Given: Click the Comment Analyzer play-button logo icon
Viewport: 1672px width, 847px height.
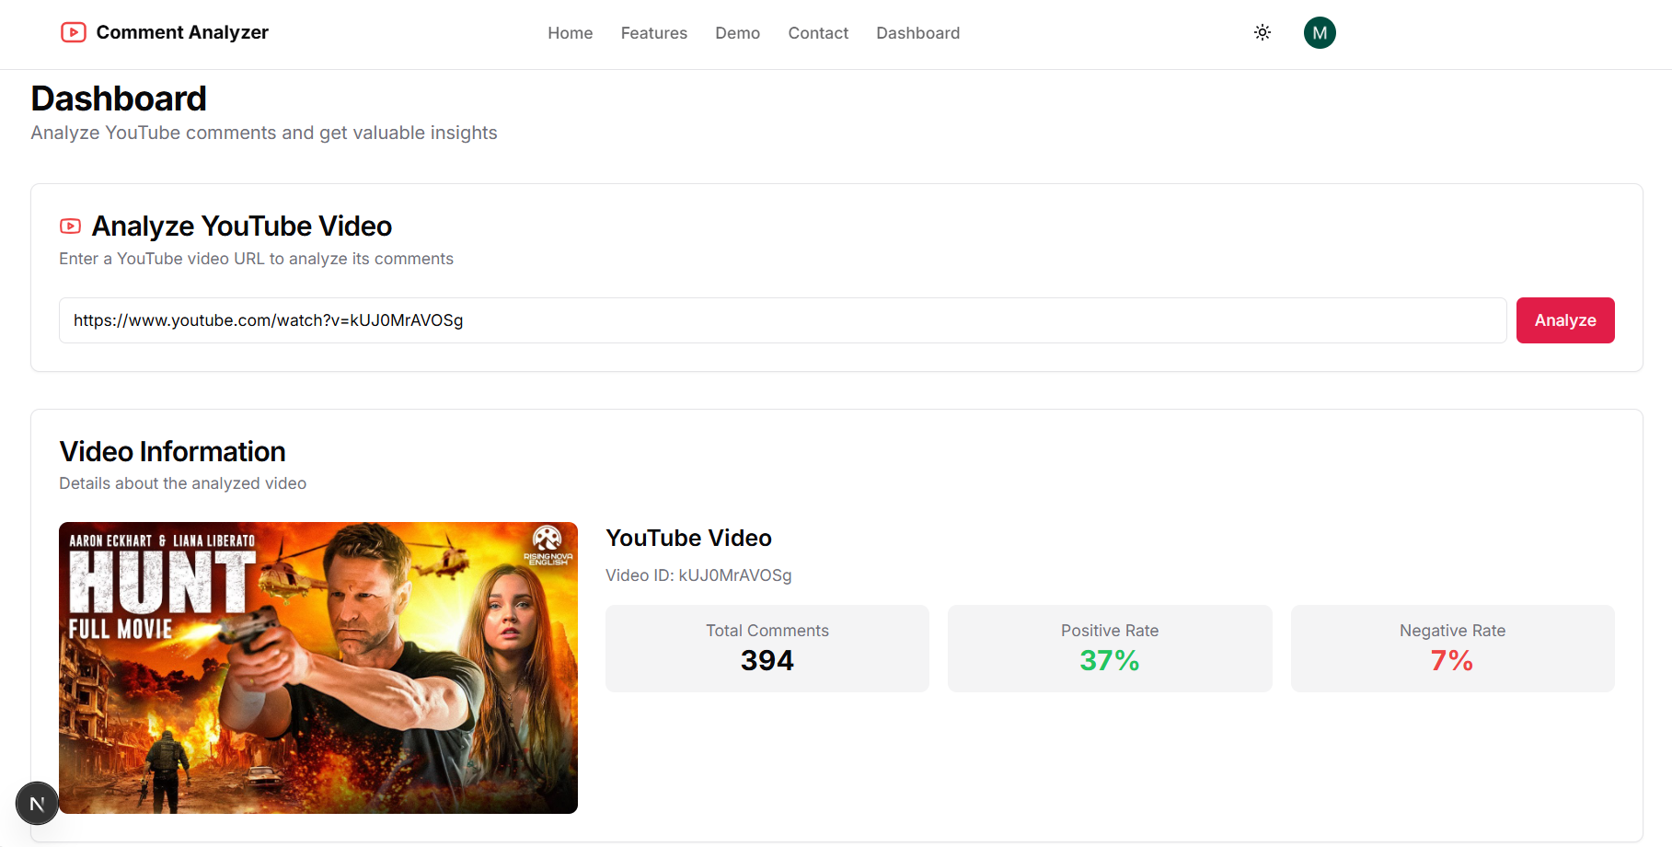Looking at the screenshot, I should pyautogui.click(x=73, y=32).
